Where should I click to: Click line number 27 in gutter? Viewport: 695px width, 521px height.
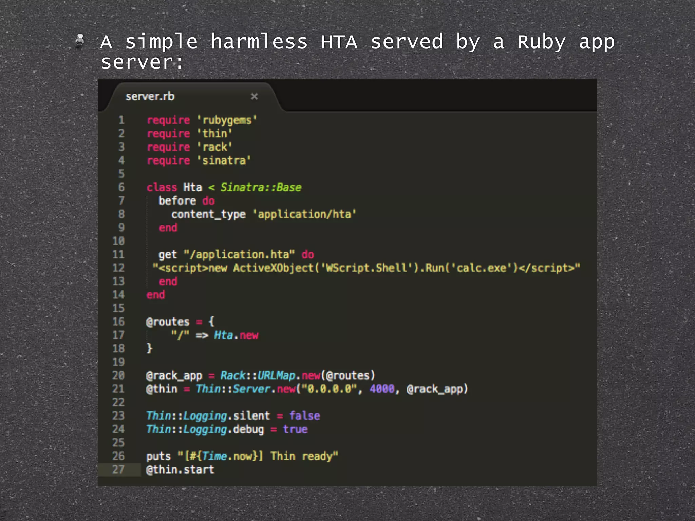[x=118, y=469]
